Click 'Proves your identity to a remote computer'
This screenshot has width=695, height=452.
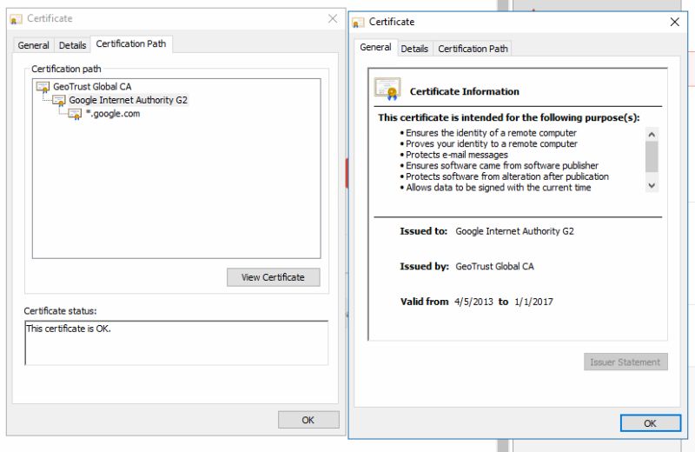pos(492,143)
